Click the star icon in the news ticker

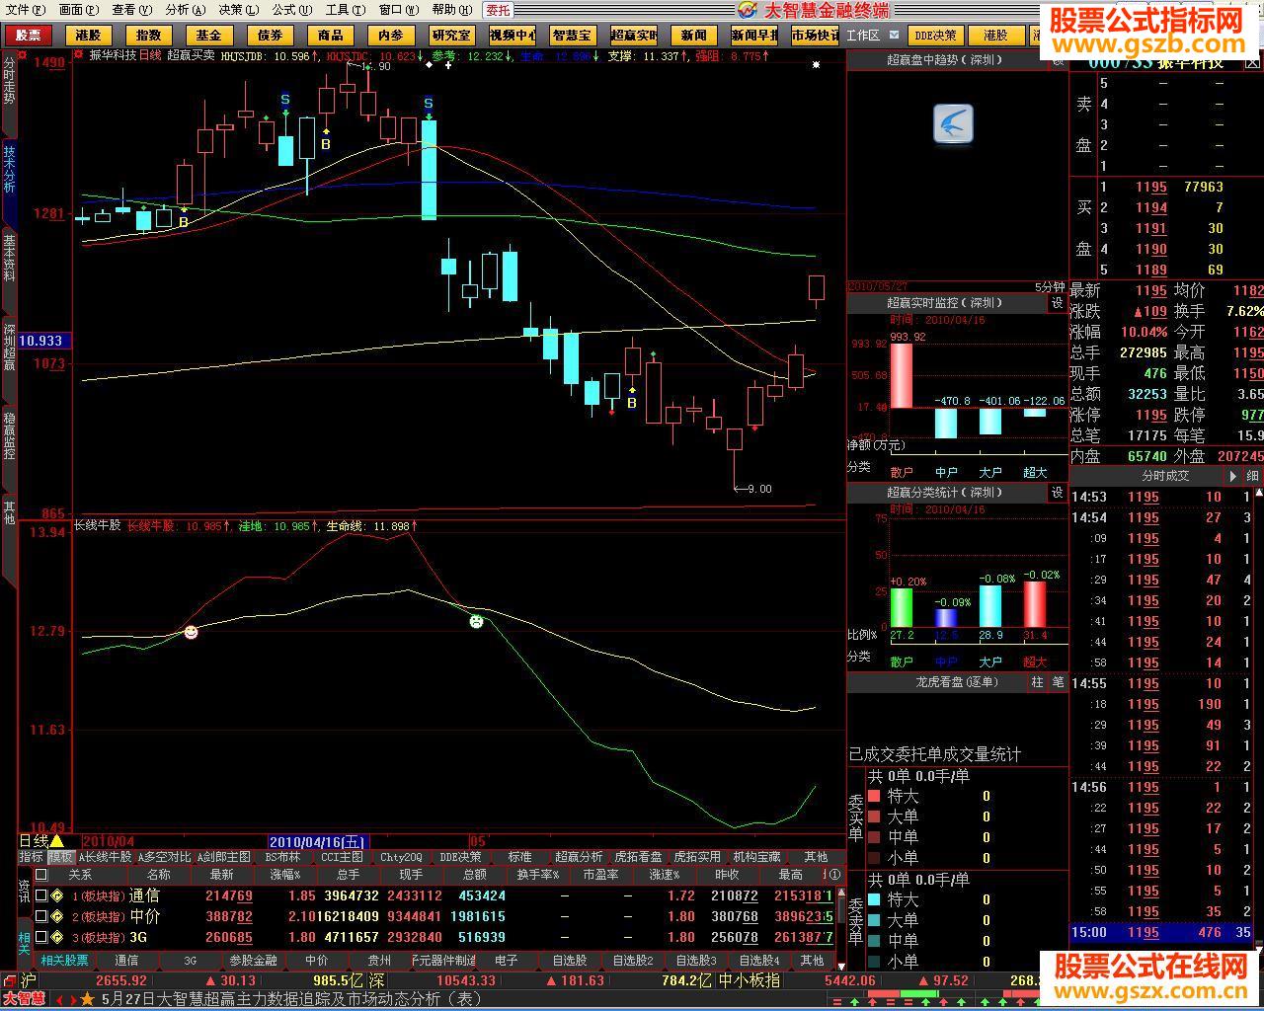pyautogui.click(x=88, y=999)
